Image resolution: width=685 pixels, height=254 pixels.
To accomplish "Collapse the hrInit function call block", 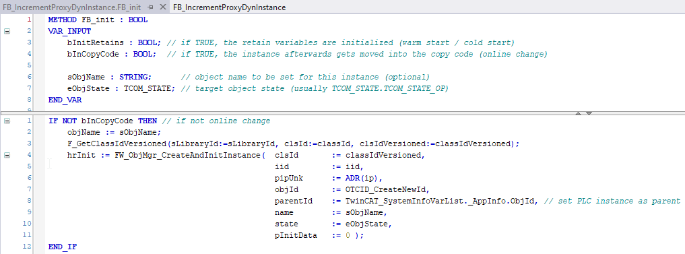I will tap(7, 155).
